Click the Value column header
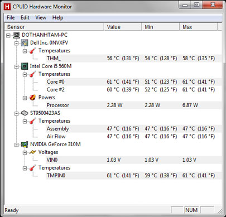Screen dimensions: 226x217 (x=123, y=27)
